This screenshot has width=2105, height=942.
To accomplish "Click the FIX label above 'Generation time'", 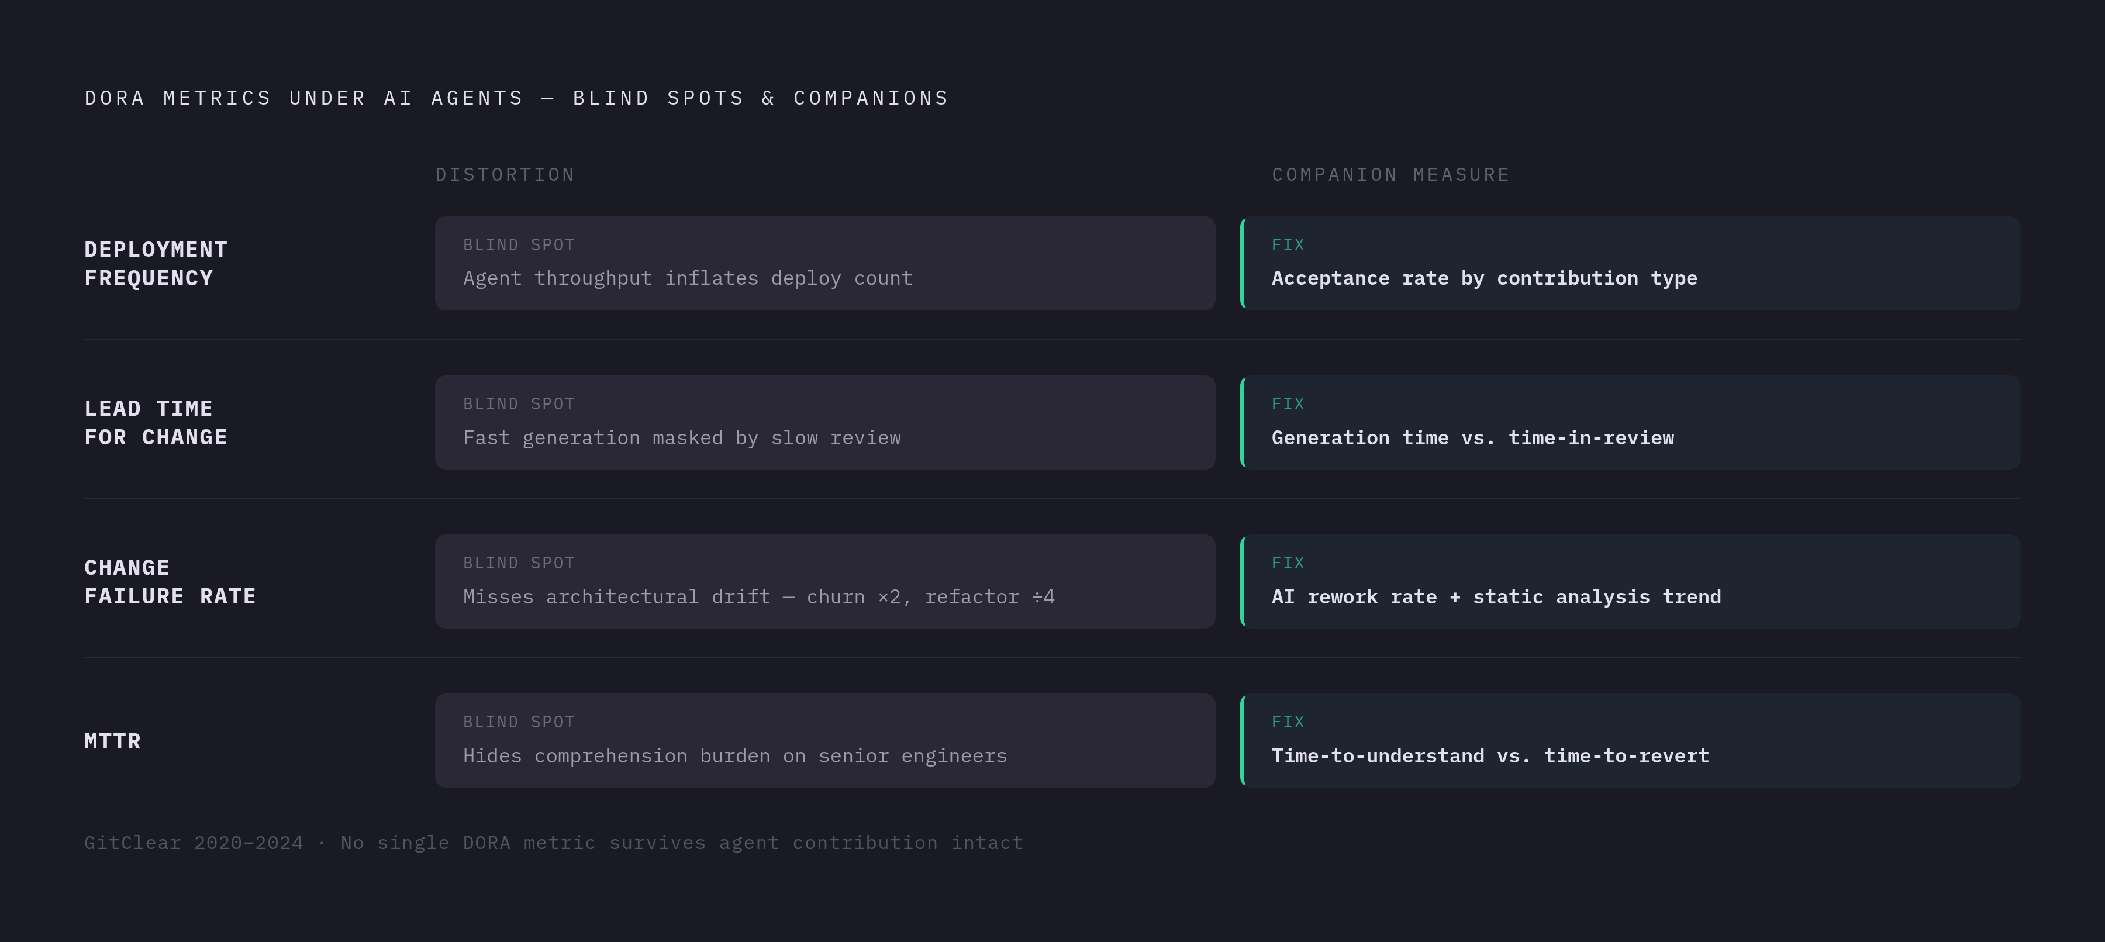I will (x=1288, y=405).
